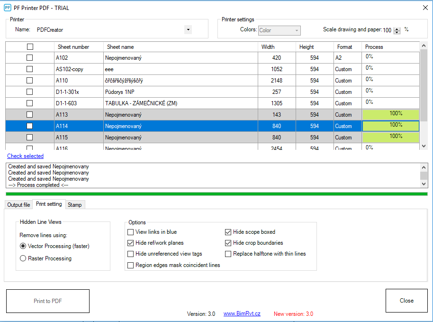Click the Check selected link
Image resolution: width=433 pixels, height=322 pixels.
(x=25, y=156)
